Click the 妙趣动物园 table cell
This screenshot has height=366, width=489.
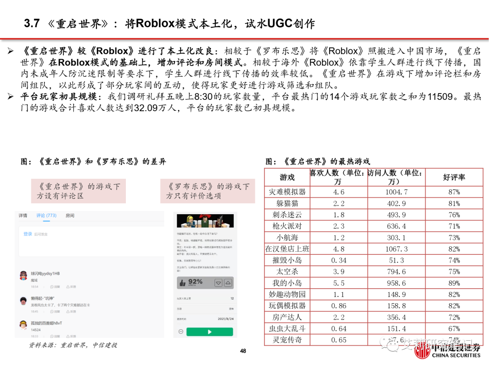287,295
